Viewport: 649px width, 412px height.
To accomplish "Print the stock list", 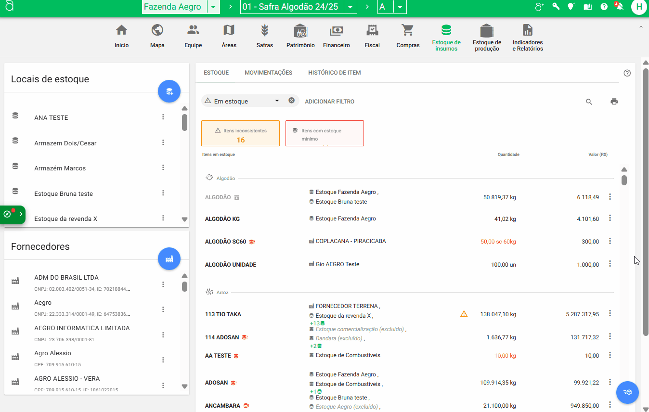I will click(x=614, y=102).
